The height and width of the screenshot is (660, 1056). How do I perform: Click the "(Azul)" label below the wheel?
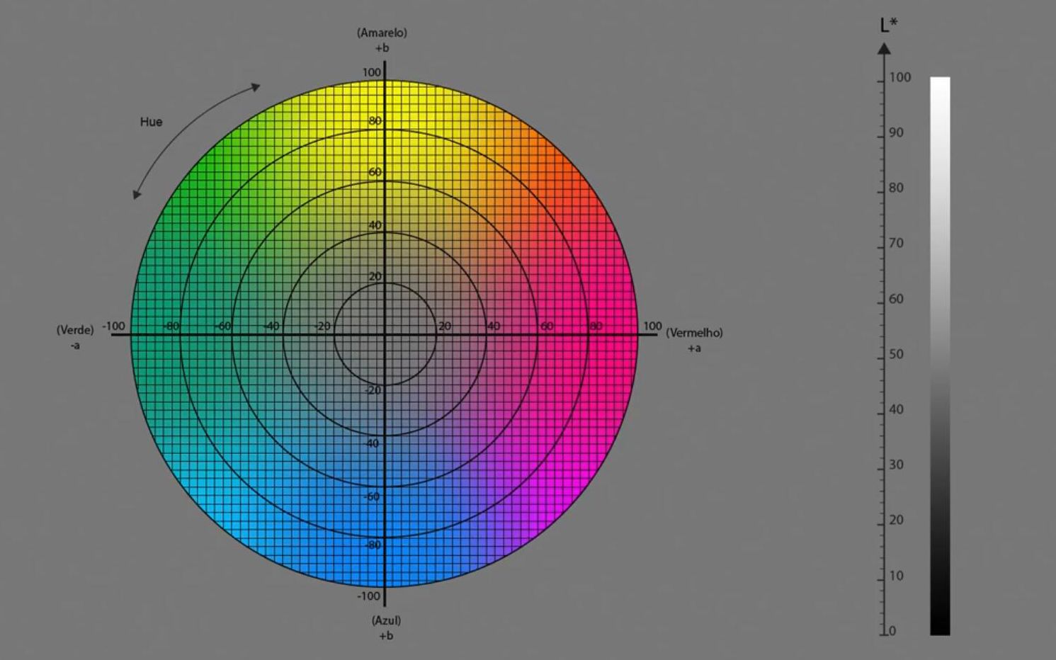coord(386,620)
